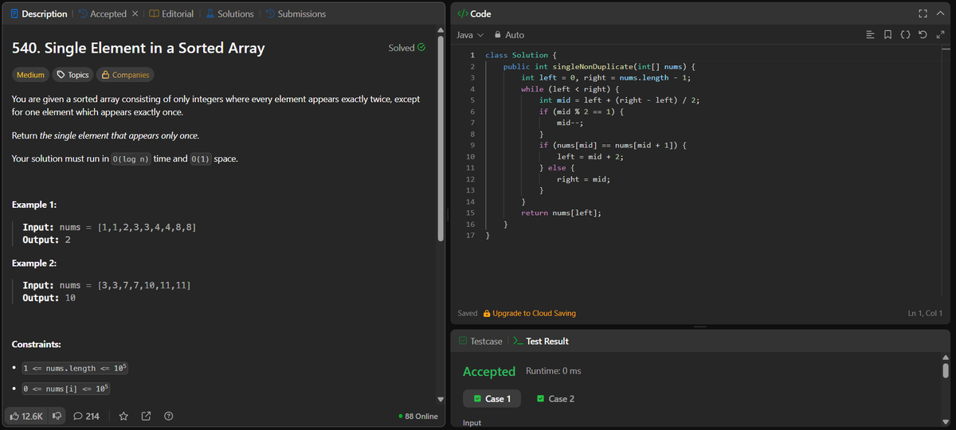Viewport: 956px width, 430px height.
Task: Open the Editorial tab
Action: click(171, 14)
